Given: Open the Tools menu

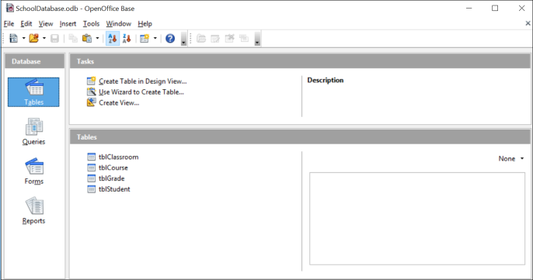Looking at the screenshot, I should pyautogui.click(x=91, y=24).
